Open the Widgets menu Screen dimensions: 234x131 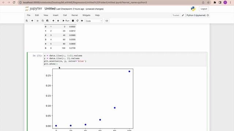[x=86, y=15]
